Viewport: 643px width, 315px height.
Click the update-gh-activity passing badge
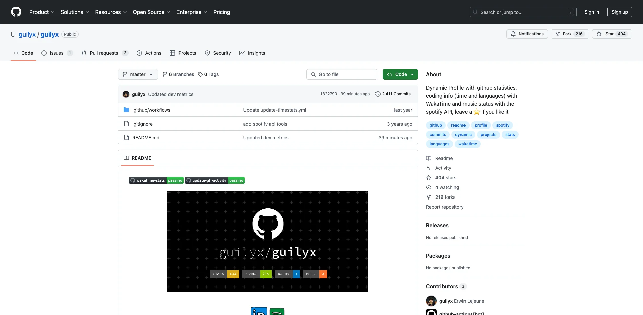click(215, 180)
